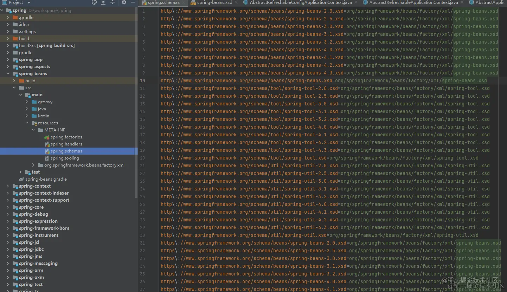Click the Expand All icon in Project panel
Screen dimensions: 507x292
(103, 2)
